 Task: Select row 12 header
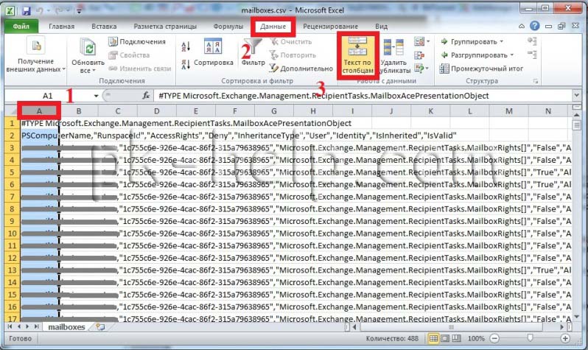click(13, 258)
